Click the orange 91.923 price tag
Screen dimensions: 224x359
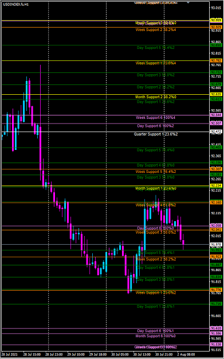(216, 257)
